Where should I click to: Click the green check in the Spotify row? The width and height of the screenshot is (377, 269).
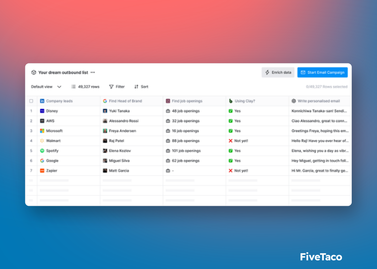tap(231, 151)
